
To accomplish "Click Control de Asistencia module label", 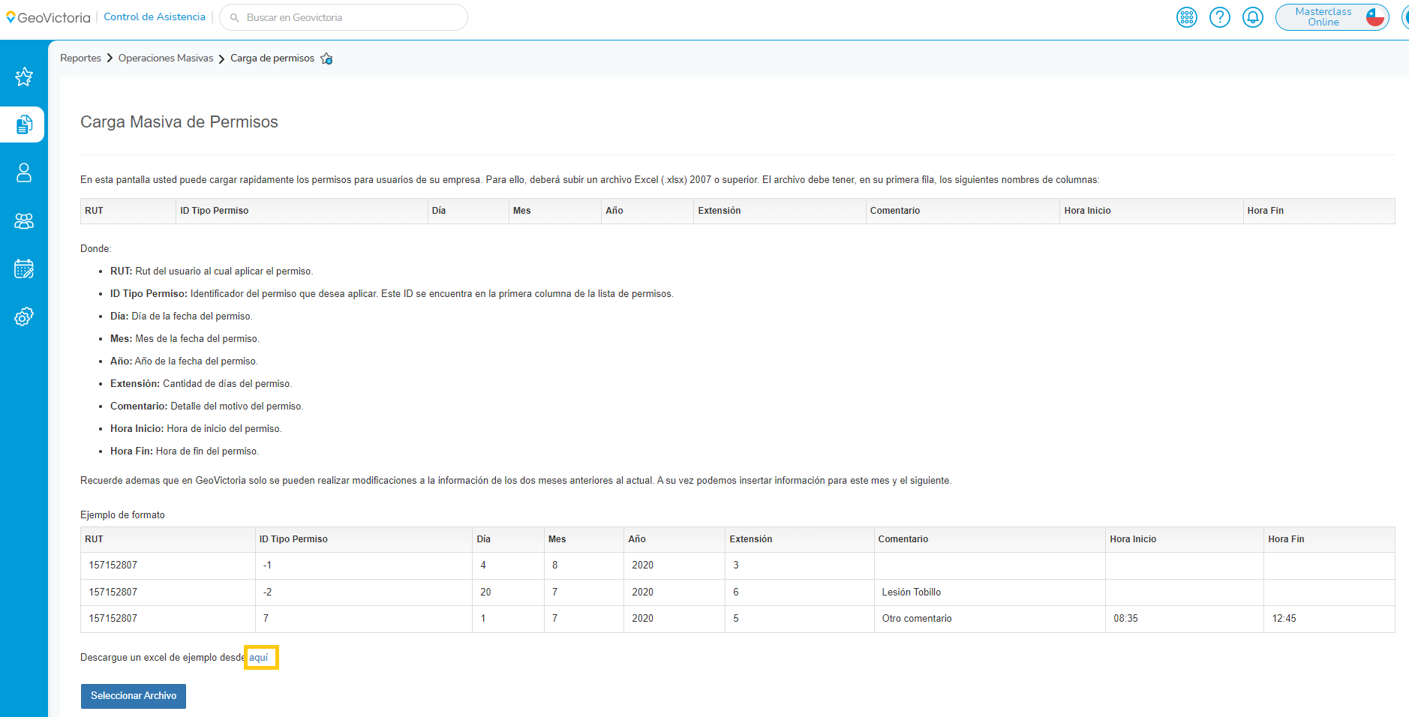I will 155,17.
